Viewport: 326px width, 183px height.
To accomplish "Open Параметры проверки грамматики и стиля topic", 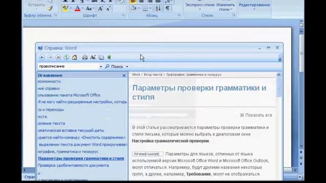I will click(x=81, y=158).
